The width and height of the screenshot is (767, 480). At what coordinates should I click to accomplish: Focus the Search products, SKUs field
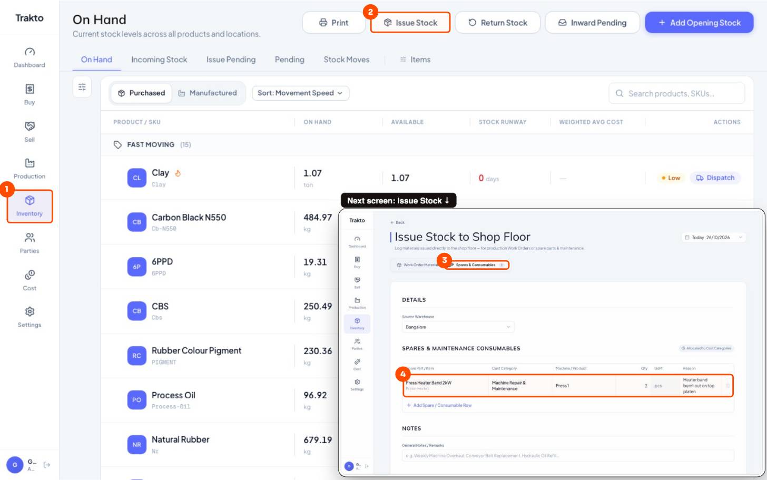pyautogui.click(x=677, y=93)
